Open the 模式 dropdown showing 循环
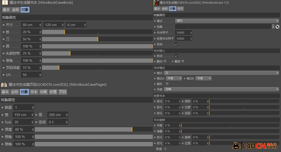 click(x=227, y=21)
